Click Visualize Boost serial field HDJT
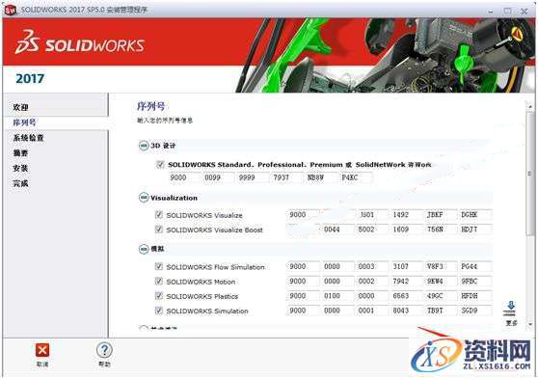The height and width of the screenshot is (379, 538). coord(475,229)
